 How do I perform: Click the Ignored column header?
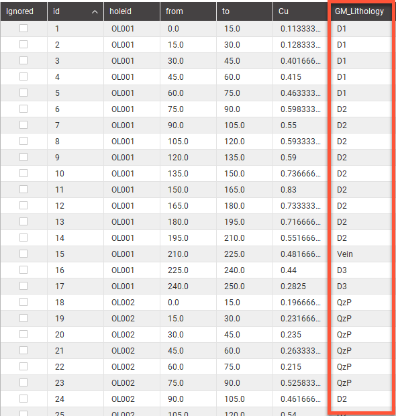pos(24,11)
